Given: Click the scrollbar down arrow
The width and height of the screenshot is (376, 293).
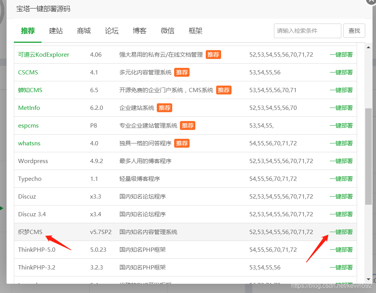Looking at the screenshot, I should [x=368, y=280].
